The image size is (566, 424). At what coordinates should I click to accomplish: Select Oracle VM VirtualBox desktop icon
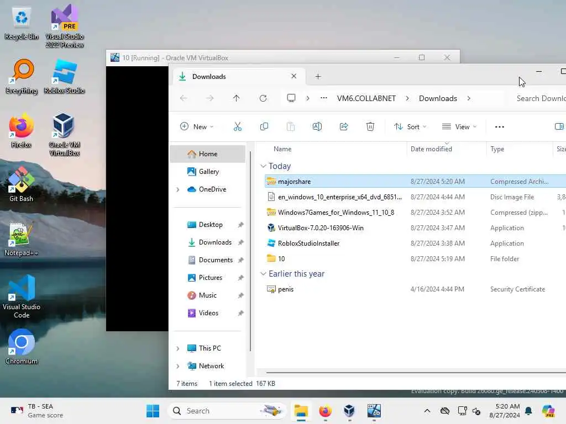pos(64,134)
